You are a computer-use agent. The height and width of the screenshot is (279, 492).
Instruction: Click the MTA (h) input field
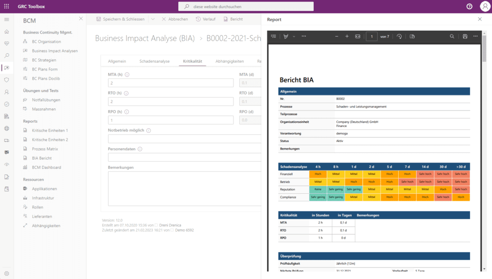pyautogui.click(x=171, y=83)
